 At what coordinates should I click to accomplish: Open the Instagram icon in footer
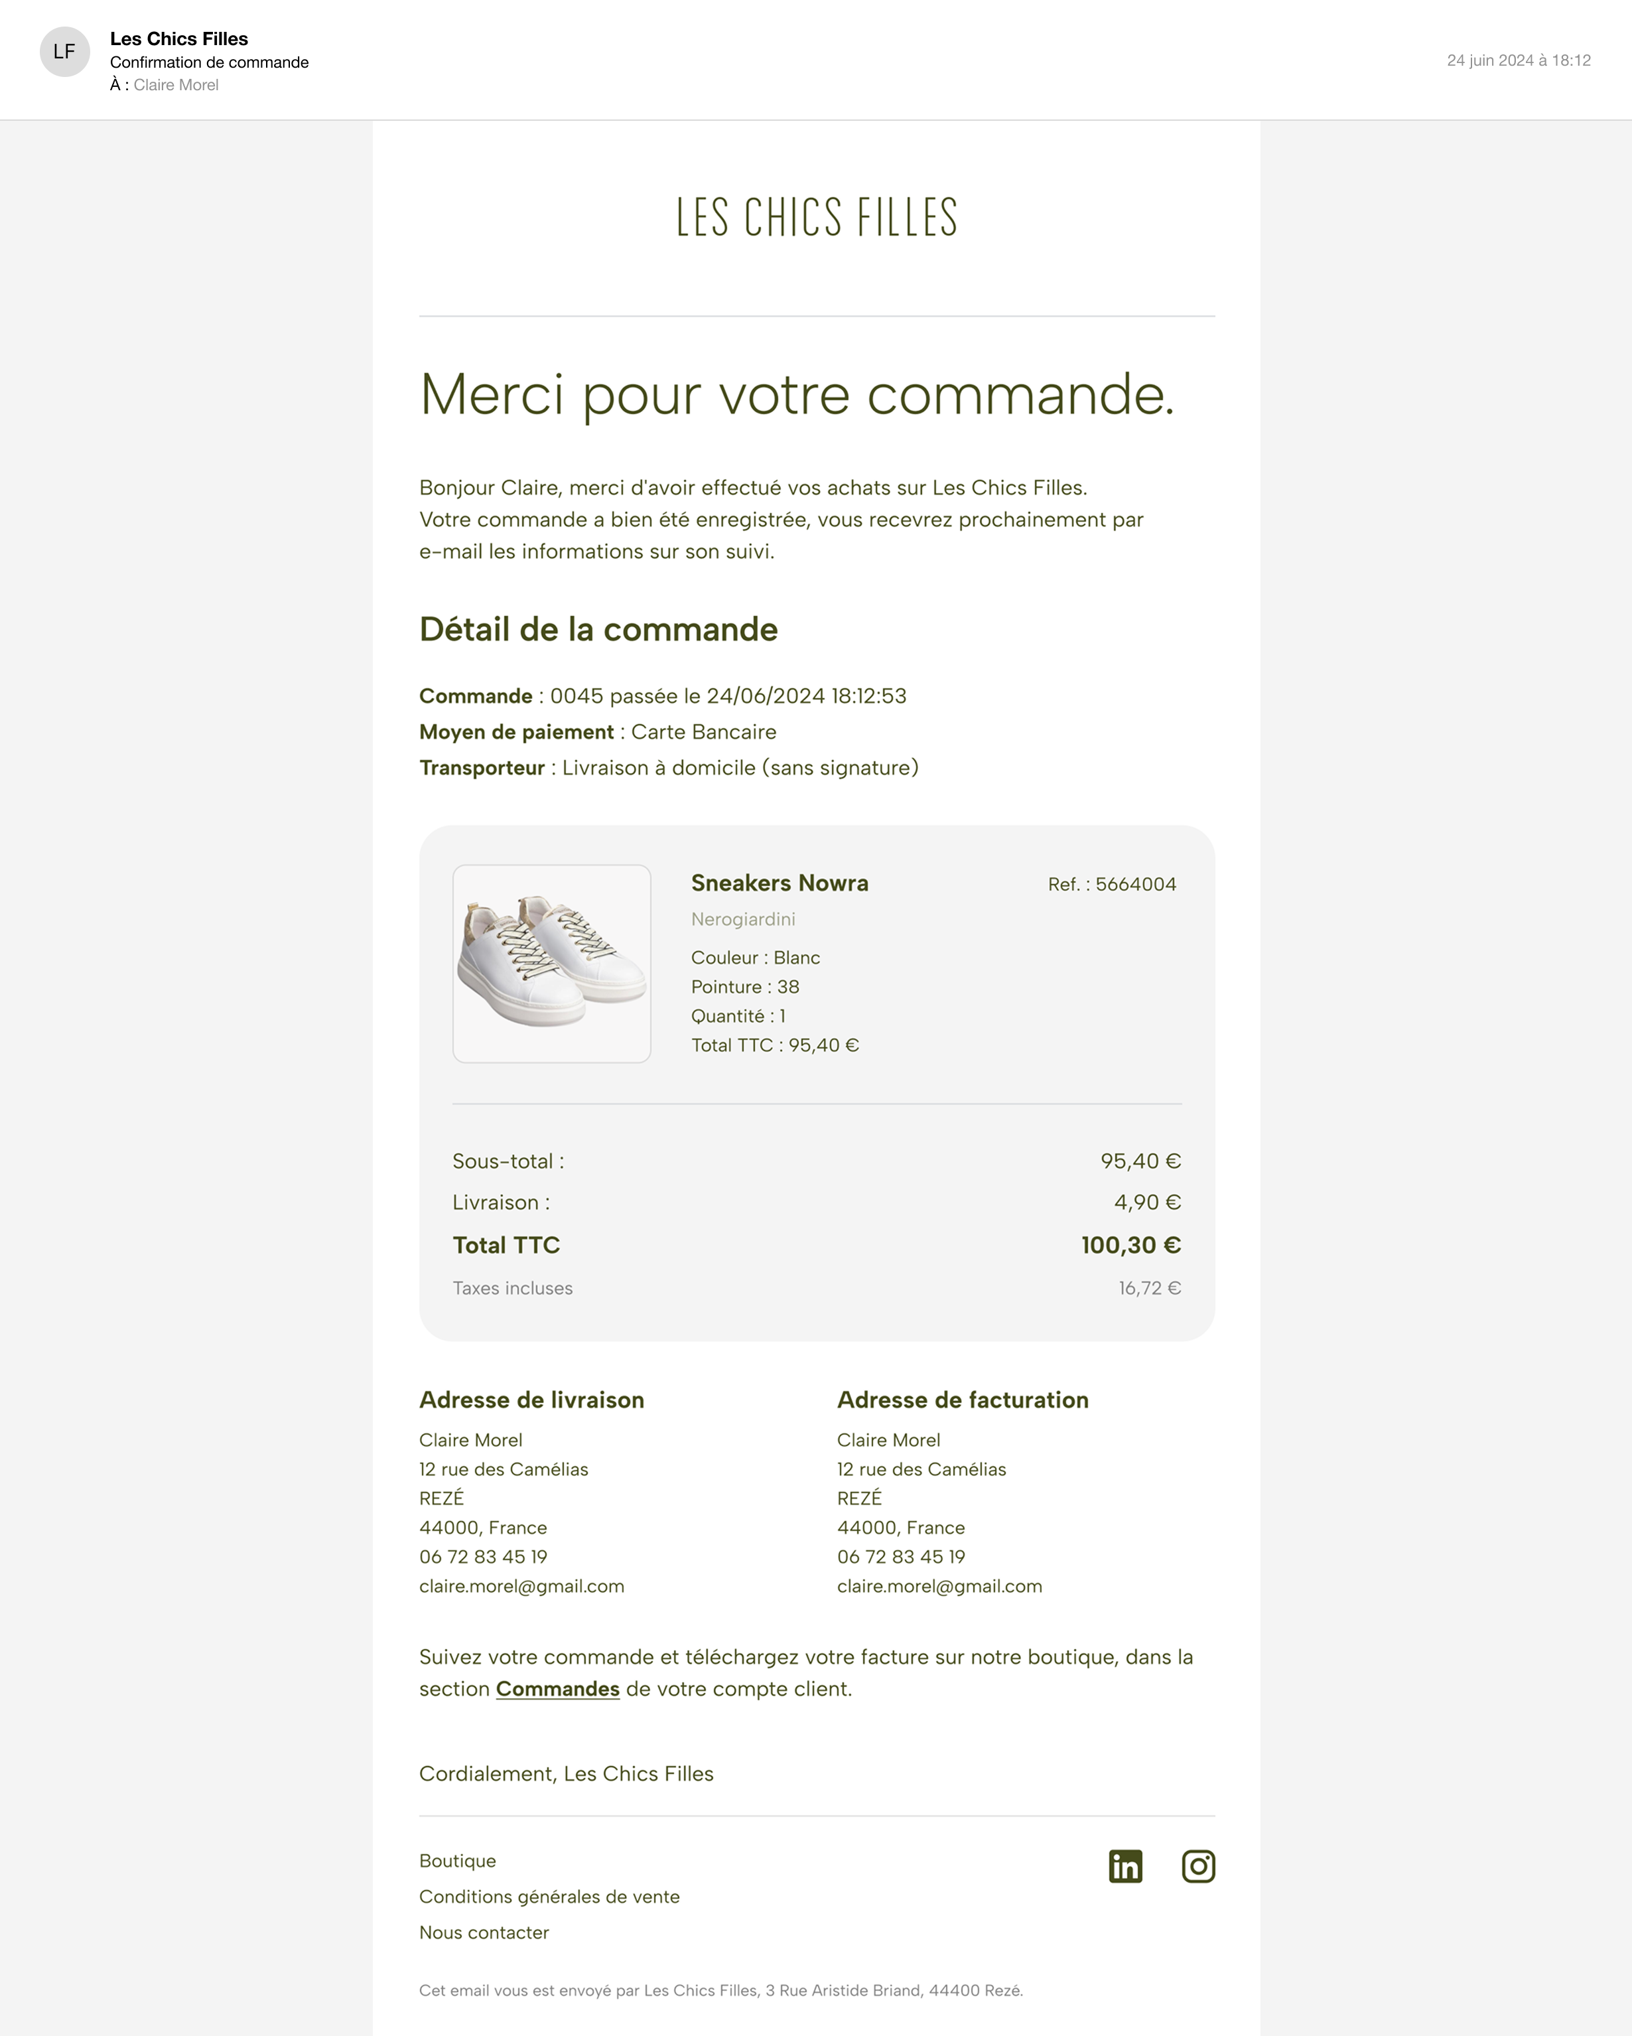tap(1198, 1866)
